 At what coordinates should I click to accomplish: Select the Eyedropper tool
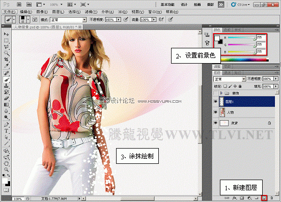[x=6, y=66]
